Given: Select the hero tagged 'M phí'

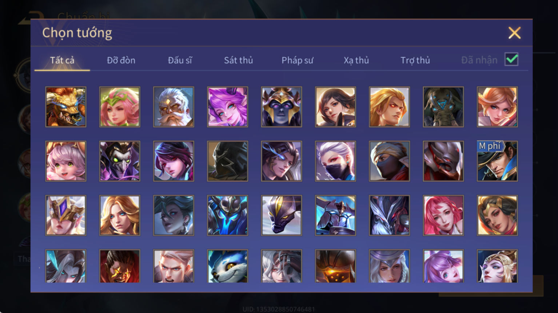Looking at the screenshot, I should pos(497,161).
